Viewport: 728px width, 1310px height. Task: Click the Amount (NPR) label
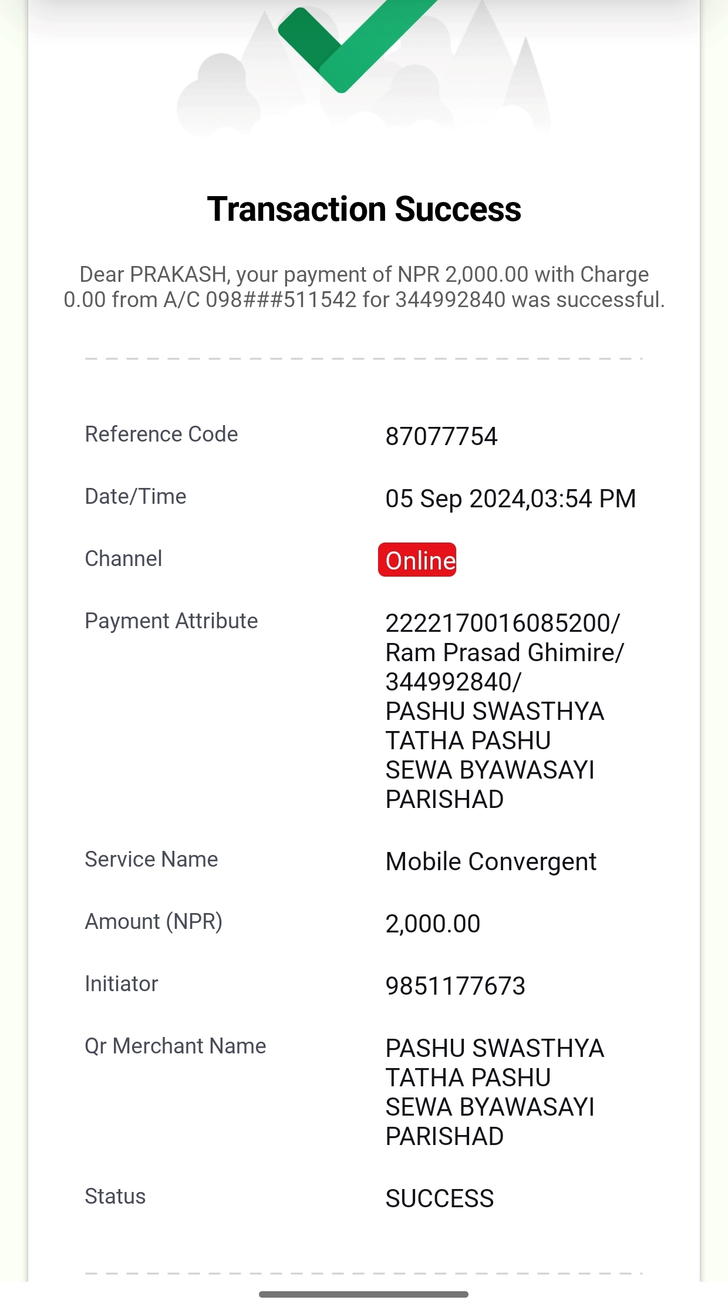coord(154,921)
